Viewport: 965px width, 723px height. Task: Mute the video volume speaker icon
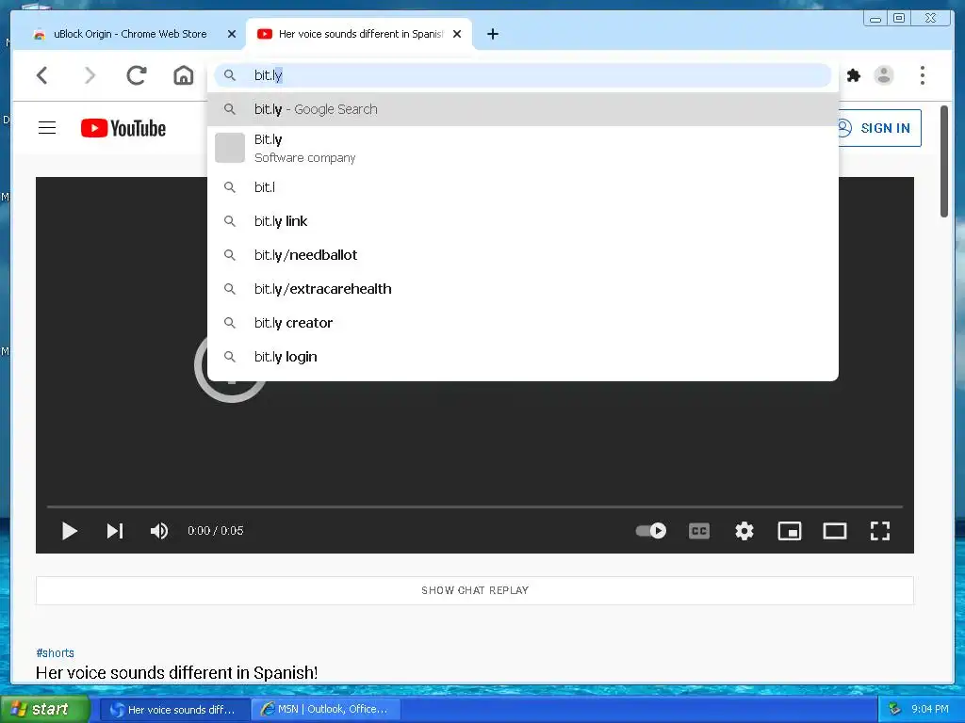159,531
